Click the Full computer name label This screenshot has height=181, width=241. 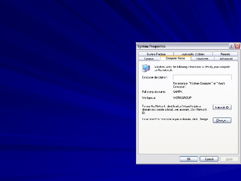point(154,92)
